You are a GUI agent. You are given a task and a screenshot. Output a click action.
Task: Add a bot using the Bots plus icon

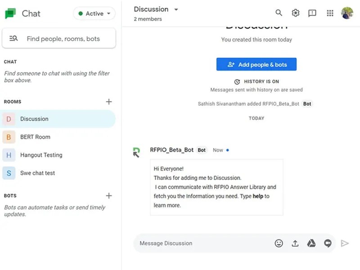(x=109, y=196)
